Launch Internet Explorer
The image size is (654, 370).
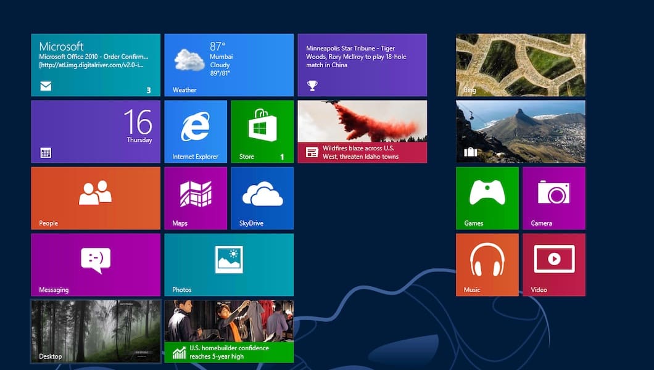pos(196,131)
